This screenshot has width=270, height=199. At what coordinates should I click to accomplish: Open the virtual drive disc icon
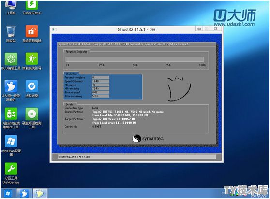pos(31,88)
